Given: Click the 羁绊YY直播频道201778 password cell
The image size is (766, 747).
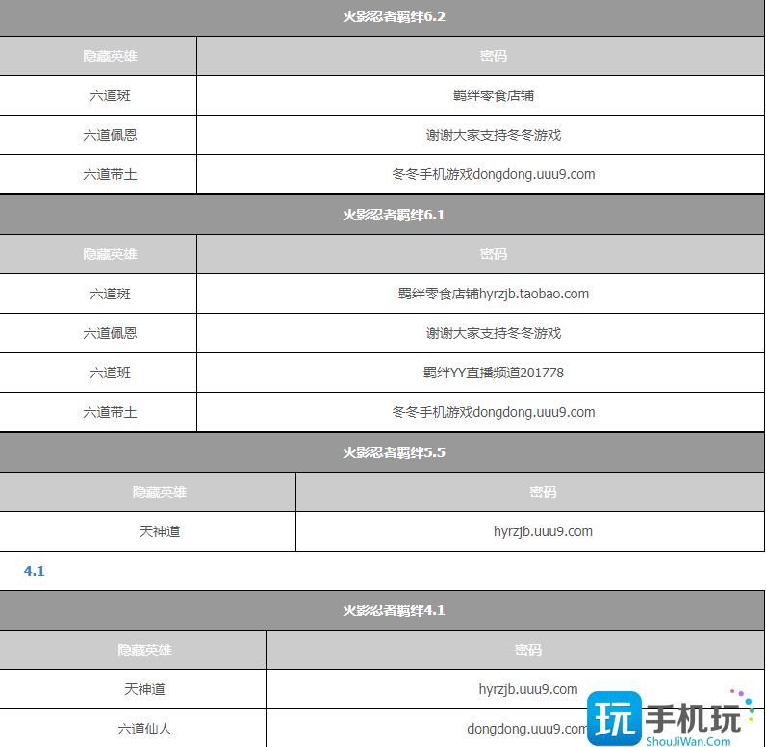Looking at the screenshot, I should pos(481,373).
